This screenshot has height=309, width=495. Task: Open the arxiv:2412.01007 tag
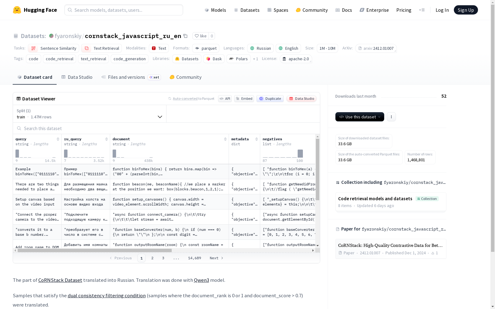tap(376, 48)
